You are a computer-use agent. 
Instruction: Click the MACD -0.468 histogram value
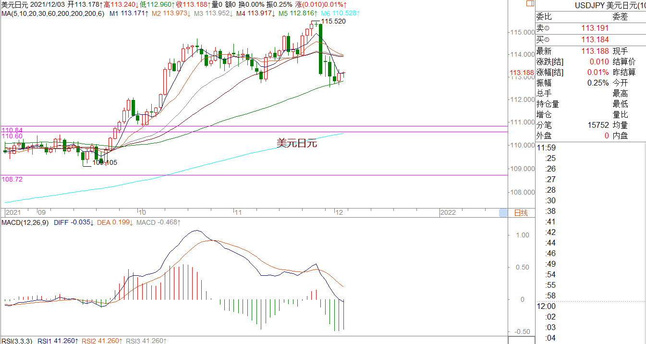(158, 222)
